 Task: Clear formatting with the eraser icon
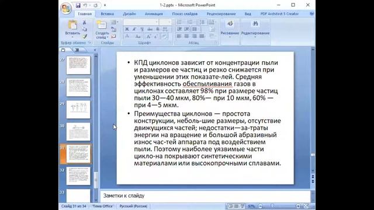(x=164, y=36)
